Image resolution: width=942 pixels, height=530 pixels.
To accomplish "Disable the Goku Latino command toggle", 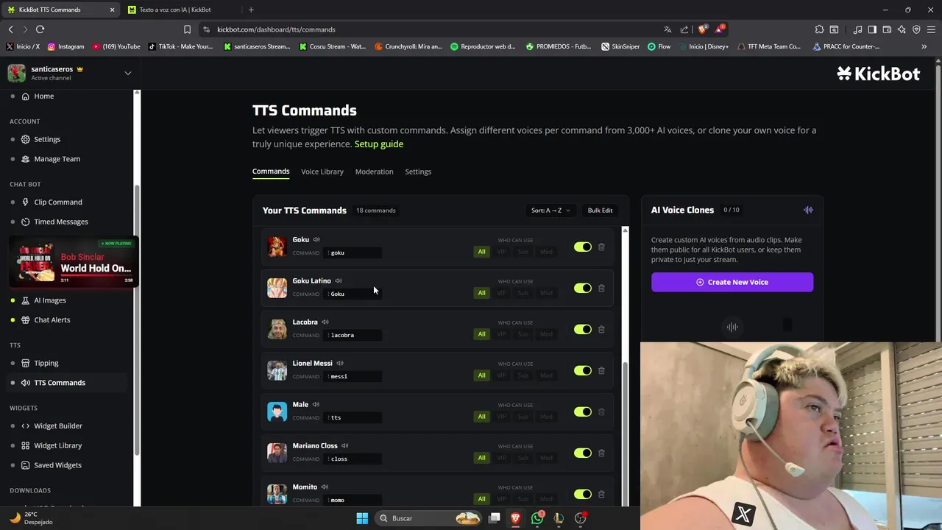I will coord(583,288).
